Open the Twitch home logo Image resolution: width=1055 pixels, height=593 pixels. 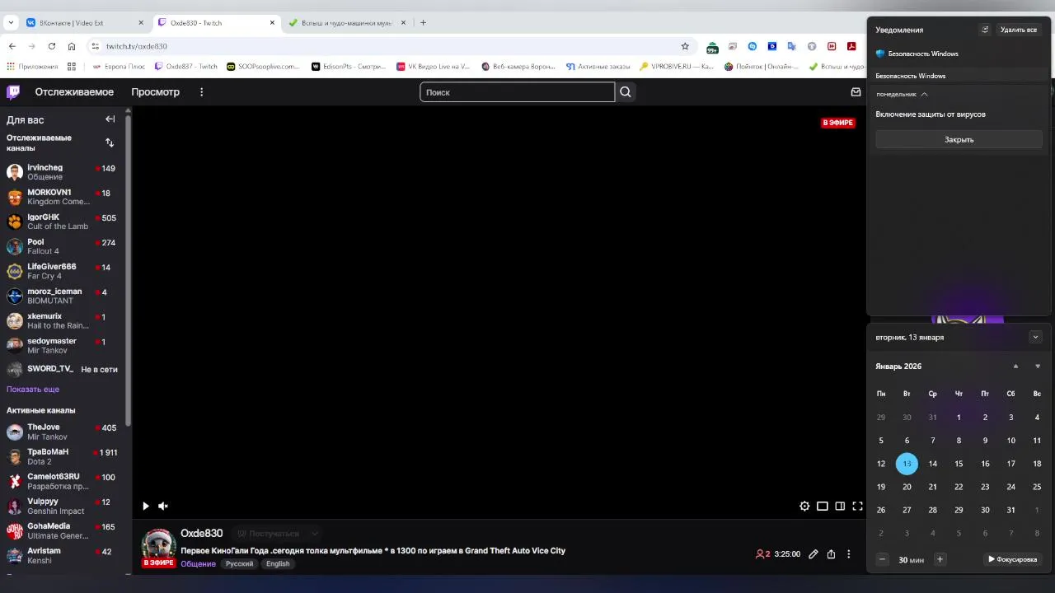13,92
